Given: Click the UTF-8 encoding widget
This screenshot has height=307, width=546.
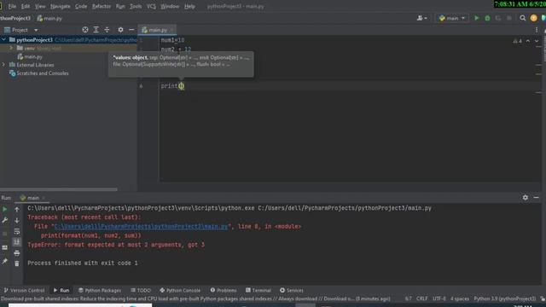Looking at the screenshot, I should [x=439, y=298].
